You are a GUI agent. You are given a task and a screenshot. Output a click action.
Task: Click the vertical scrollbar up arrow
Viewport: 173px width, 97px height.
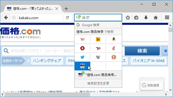[x=170, y=25]
